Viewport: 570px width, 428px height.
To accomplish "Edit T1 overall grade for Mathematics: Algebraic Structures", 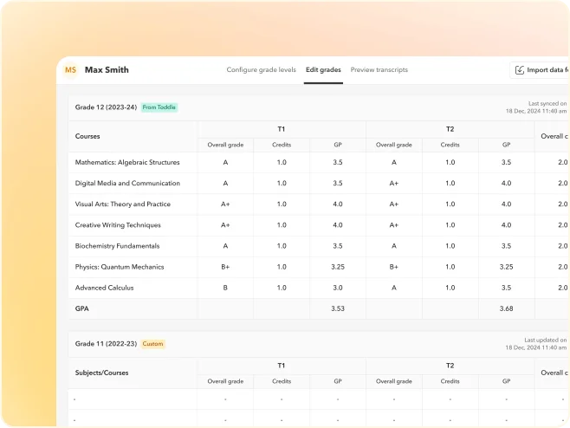I will point(225,163).
